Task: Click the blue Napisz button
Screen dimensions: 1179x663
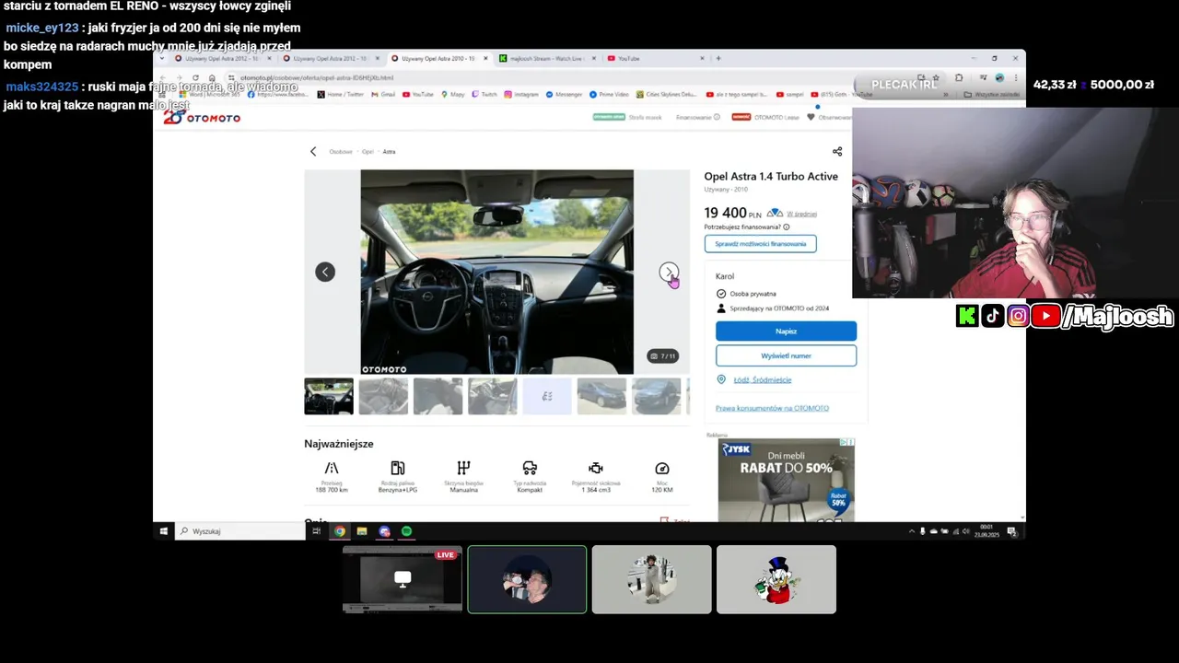Action: [786, 331]
